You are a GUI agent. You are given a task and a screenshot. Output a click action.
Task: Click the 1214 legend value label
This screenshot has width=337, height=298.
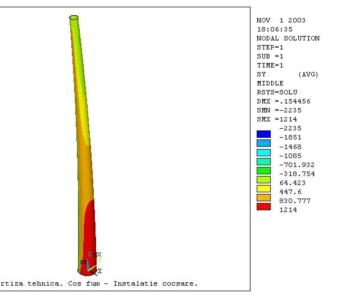pos(288,210)
